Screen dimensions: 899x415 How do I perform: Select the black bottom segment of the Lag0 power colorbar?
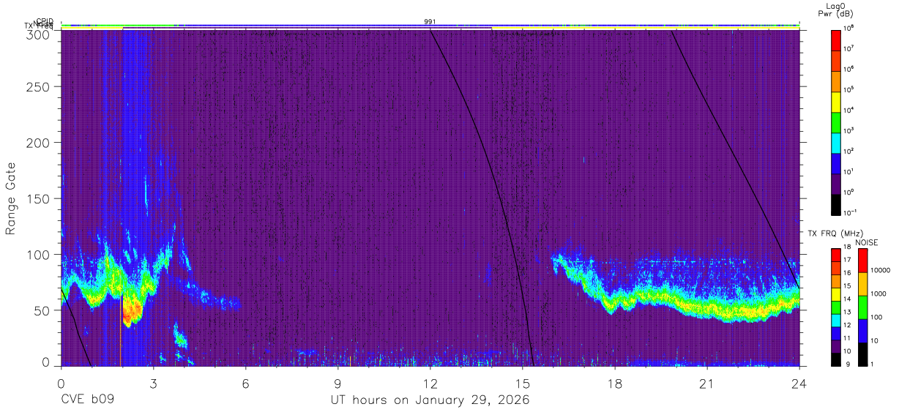[837, 203]
